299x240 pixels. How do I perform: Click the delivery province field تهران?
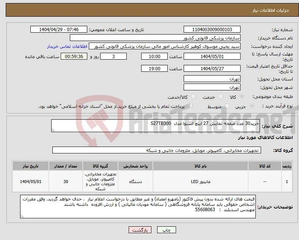(x=212, y=79)
